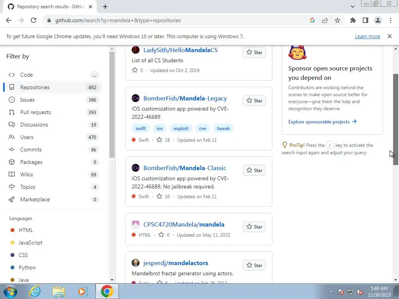Star the CPSC4720Mandela/mandela repository

click(x=254, y=227)
